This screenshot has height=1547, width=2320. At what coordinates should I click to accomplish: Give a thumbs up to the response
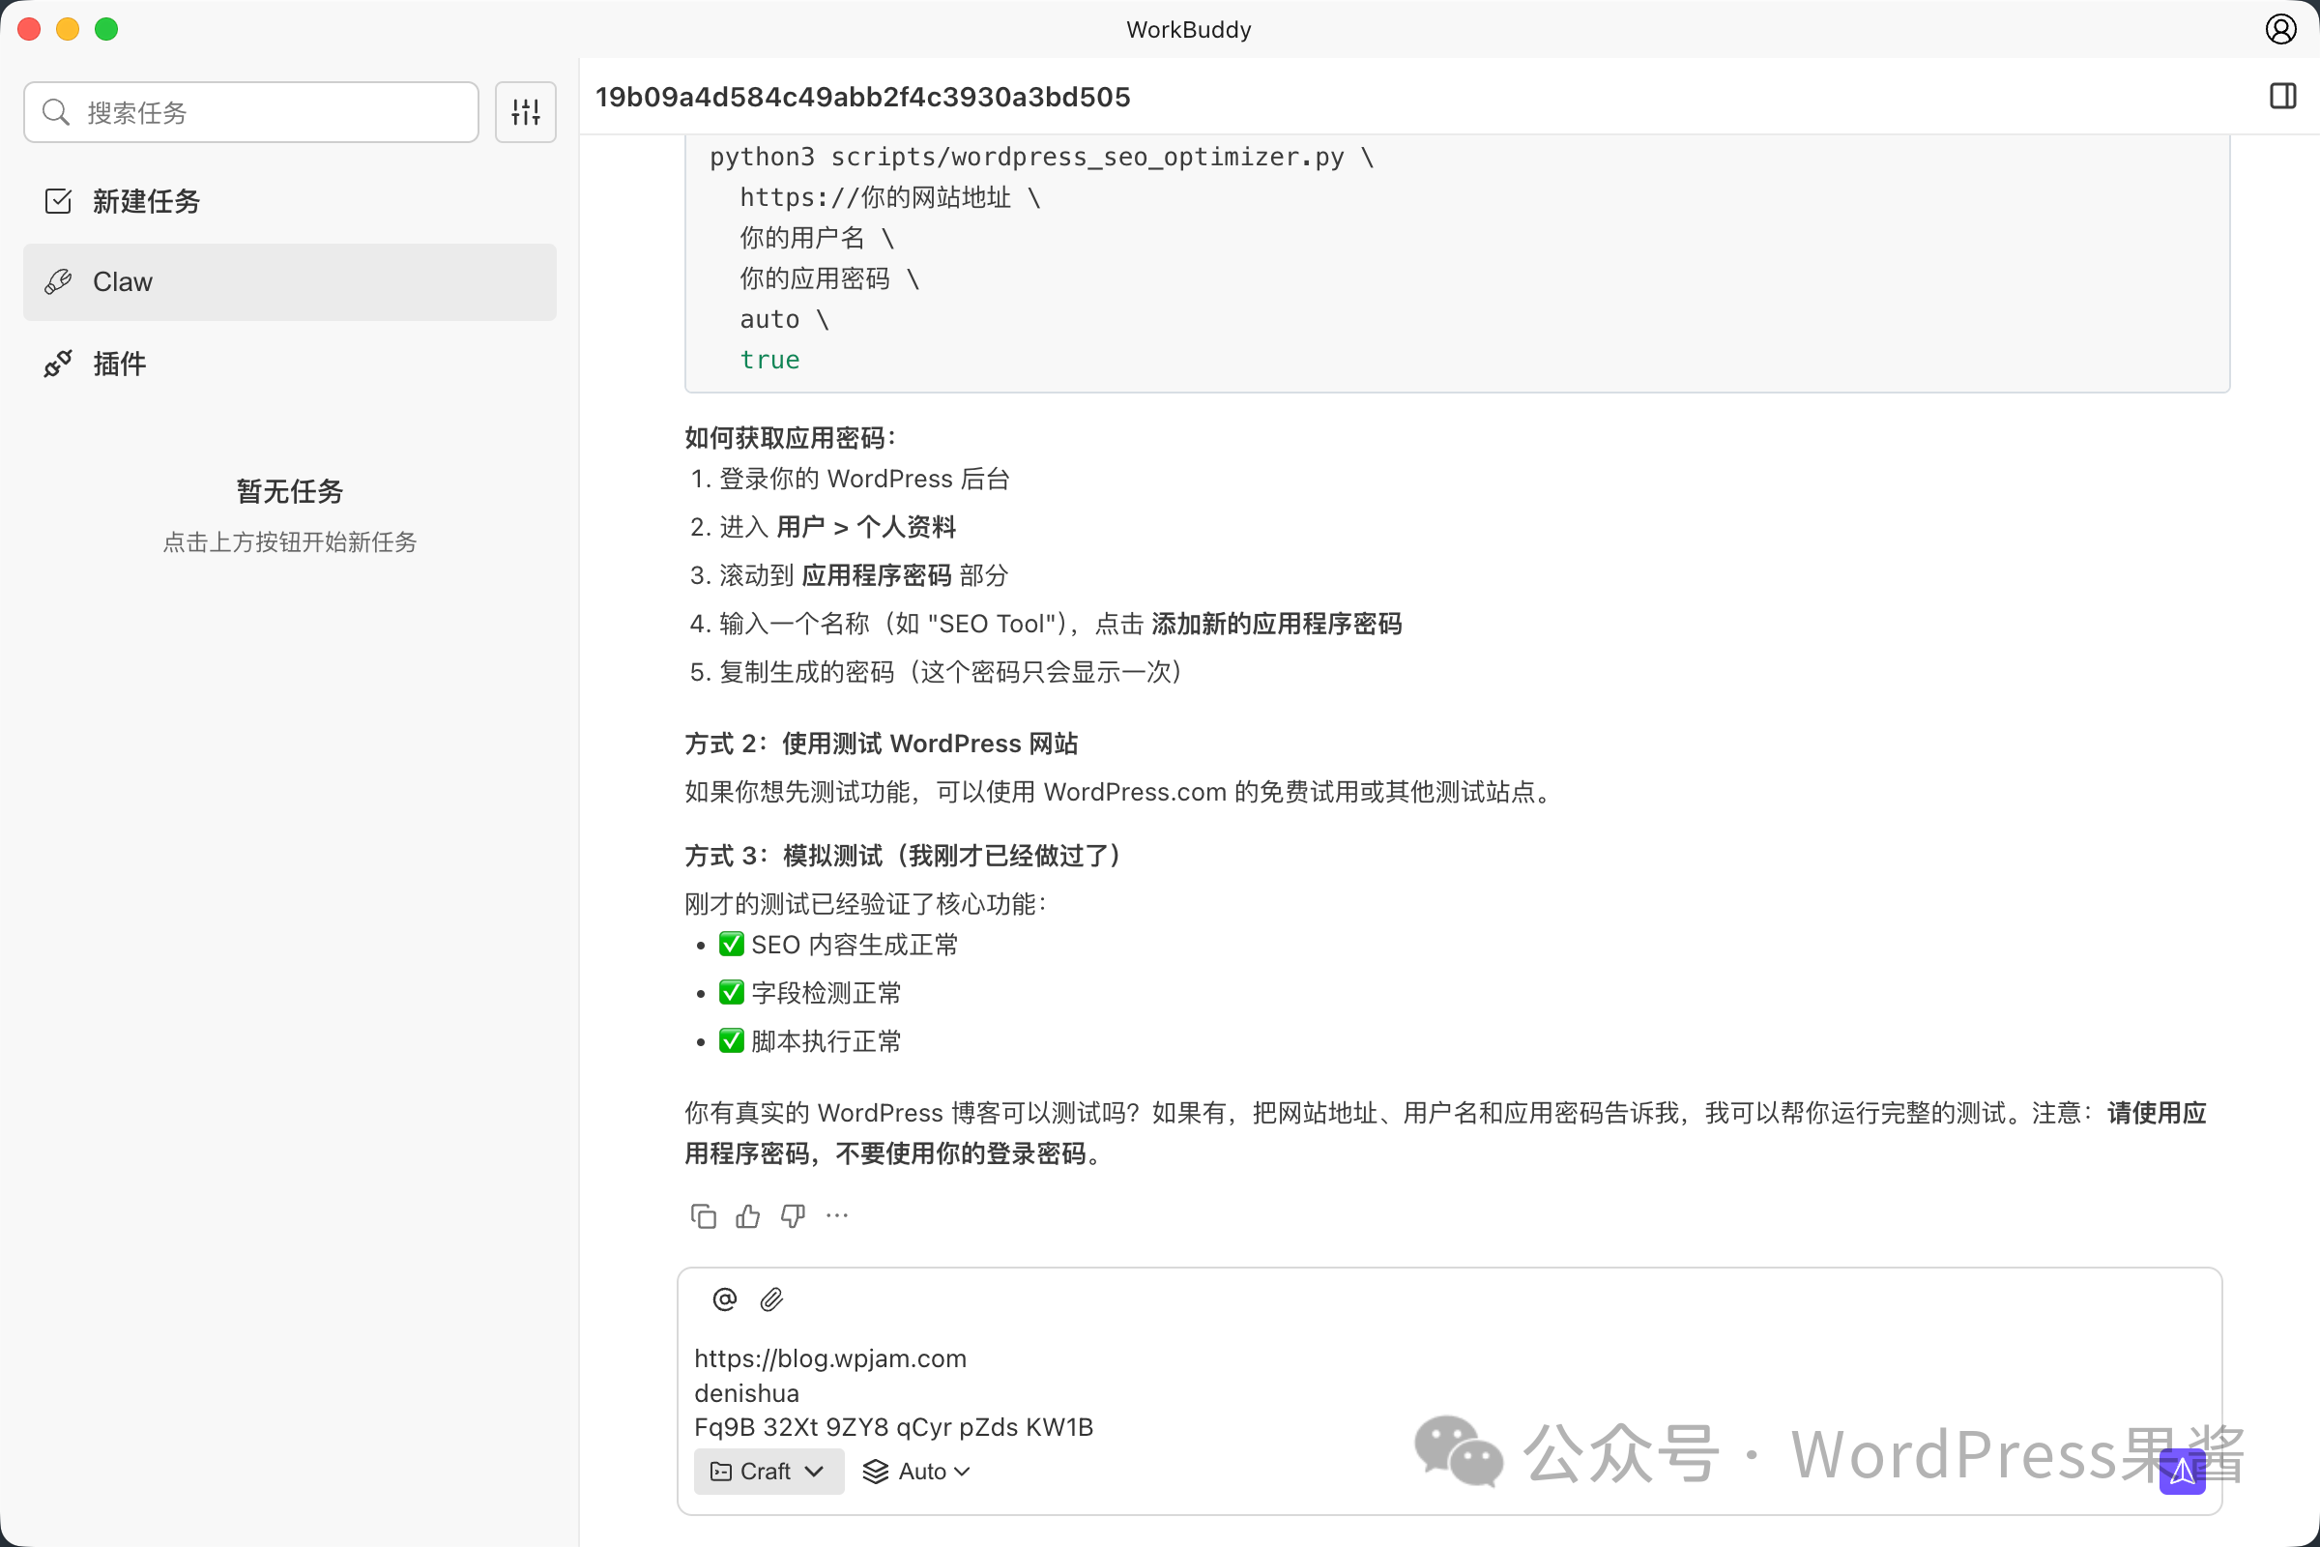pos(746,1215)
